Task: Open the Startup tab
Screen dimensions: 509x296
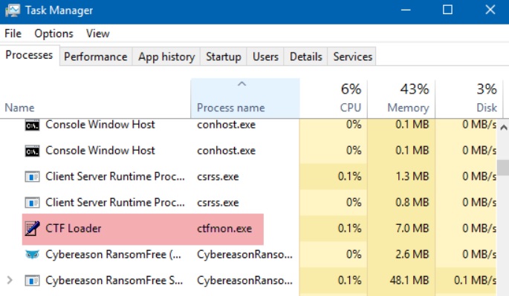Action: 224,56
